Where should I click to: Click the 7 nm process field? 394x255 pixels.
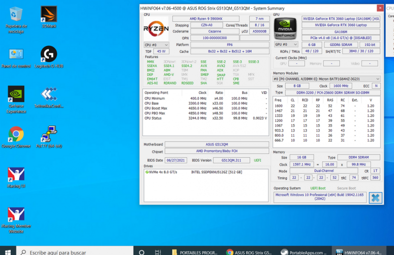tap(260, 19)
